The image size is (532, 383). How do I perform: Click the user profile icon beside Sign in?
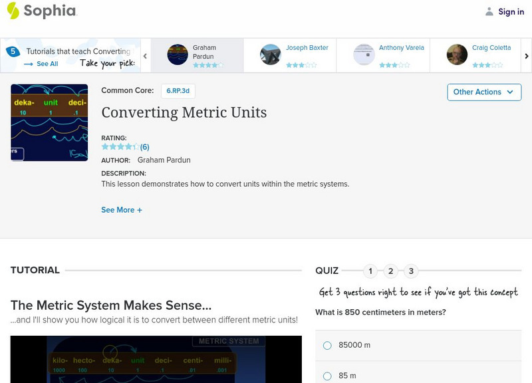pyautogui.click(x=489, y=12)
